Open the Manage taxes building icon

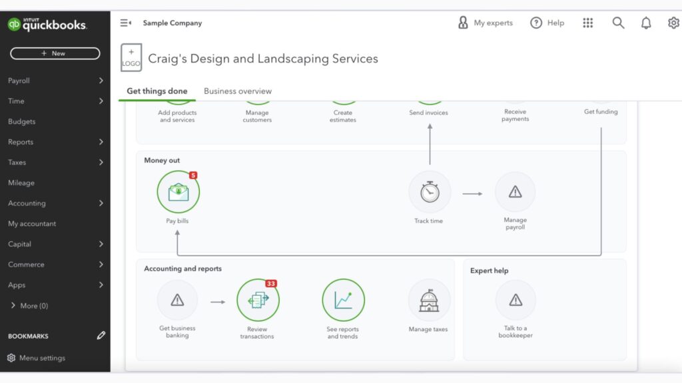(428, 300)
